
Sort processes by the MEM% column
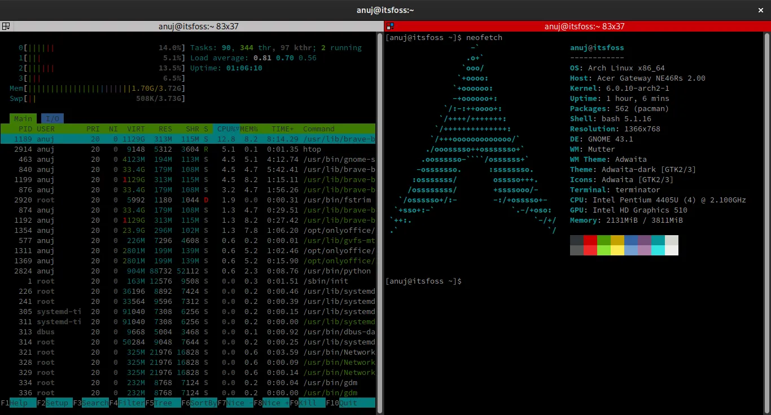tap(248, 129)
